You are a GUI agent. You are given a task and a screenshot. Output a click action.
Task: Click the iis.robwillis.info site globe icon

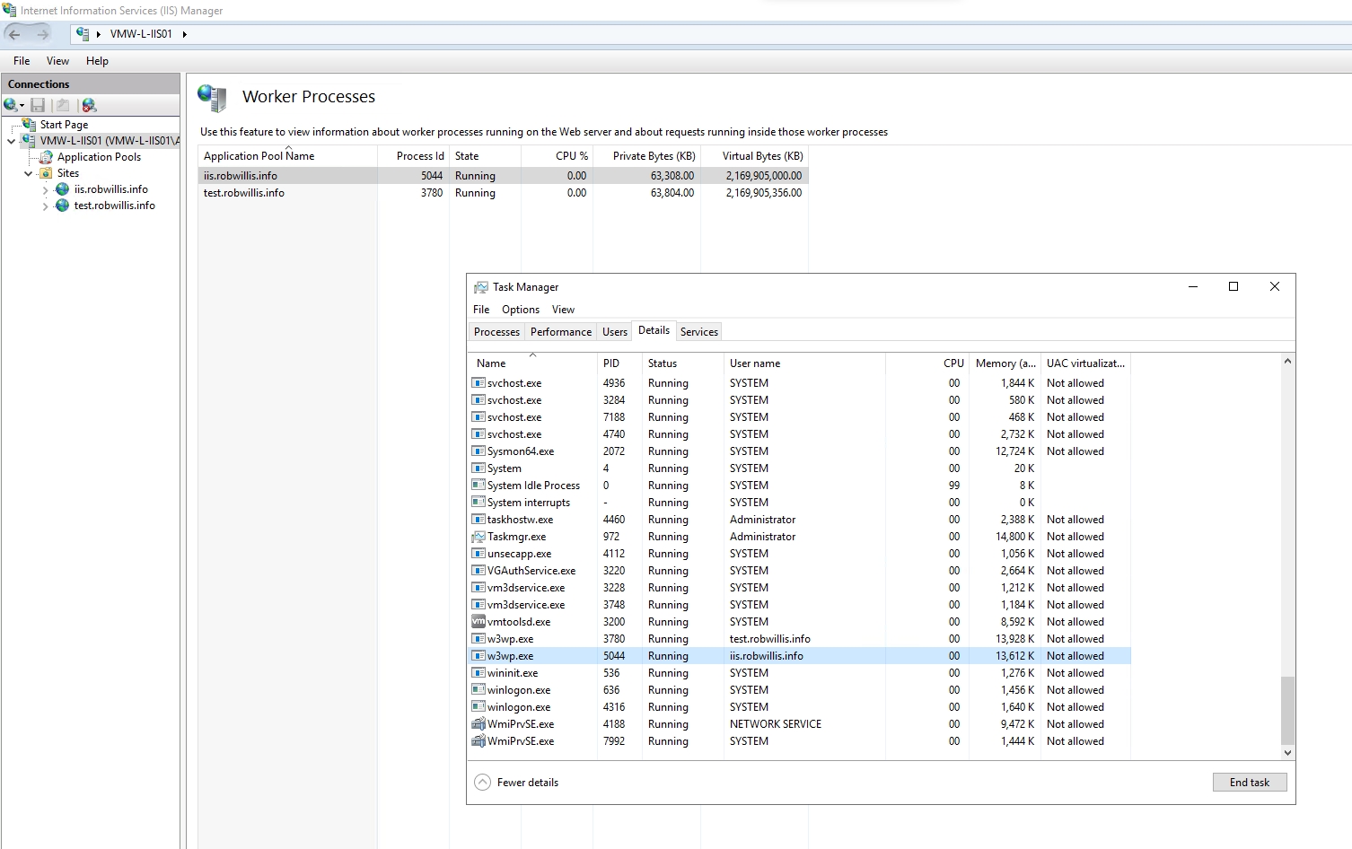coord(62,189)
